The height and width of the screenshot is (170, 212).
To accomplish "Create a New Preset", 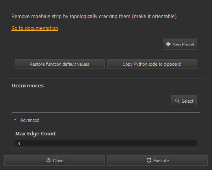I will click(180, 44).
